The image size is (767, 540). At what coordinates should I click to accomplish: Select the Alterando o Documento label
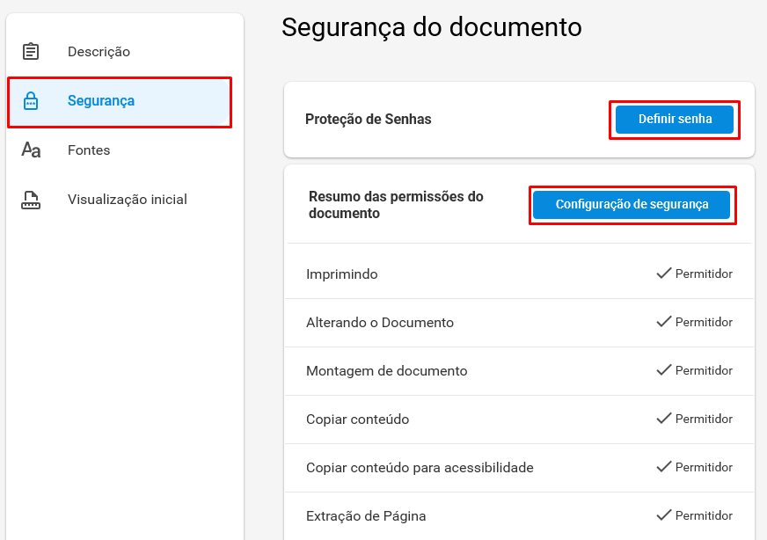pyautogui.click(x=380, y=323)
